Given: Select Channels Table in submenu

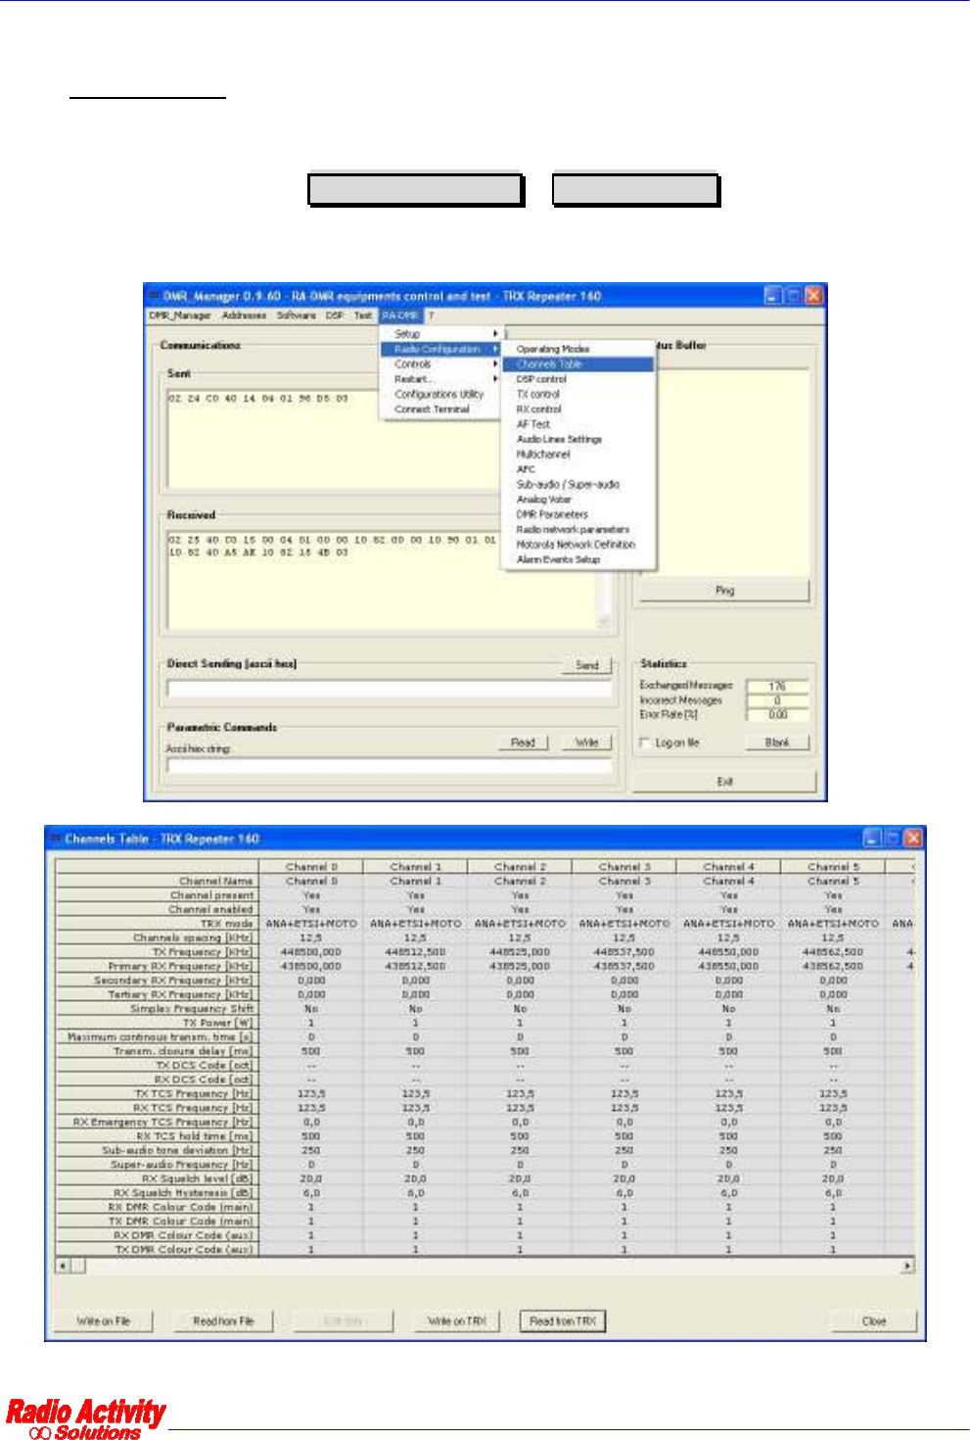Looking at the screenshot, I should (x=578, y=364).
